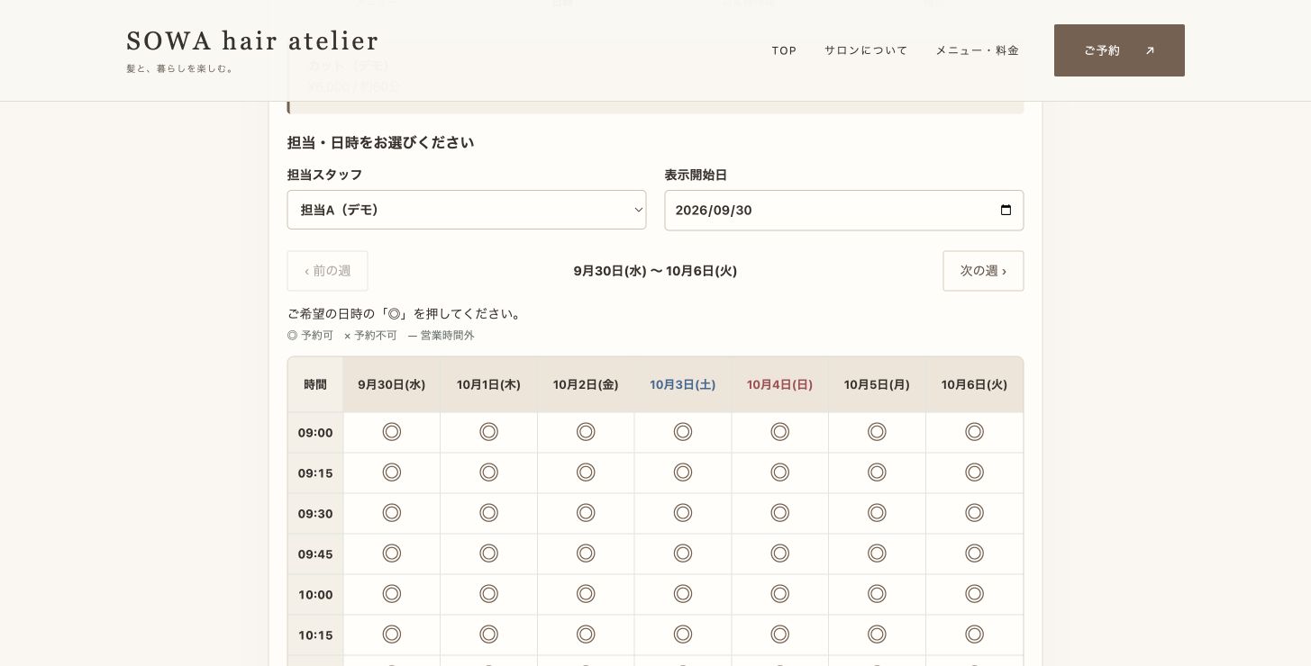Viewport: 1311px width, 666px height.
Task: Click the ご予約 header button
Action: tap(1119, 50)
